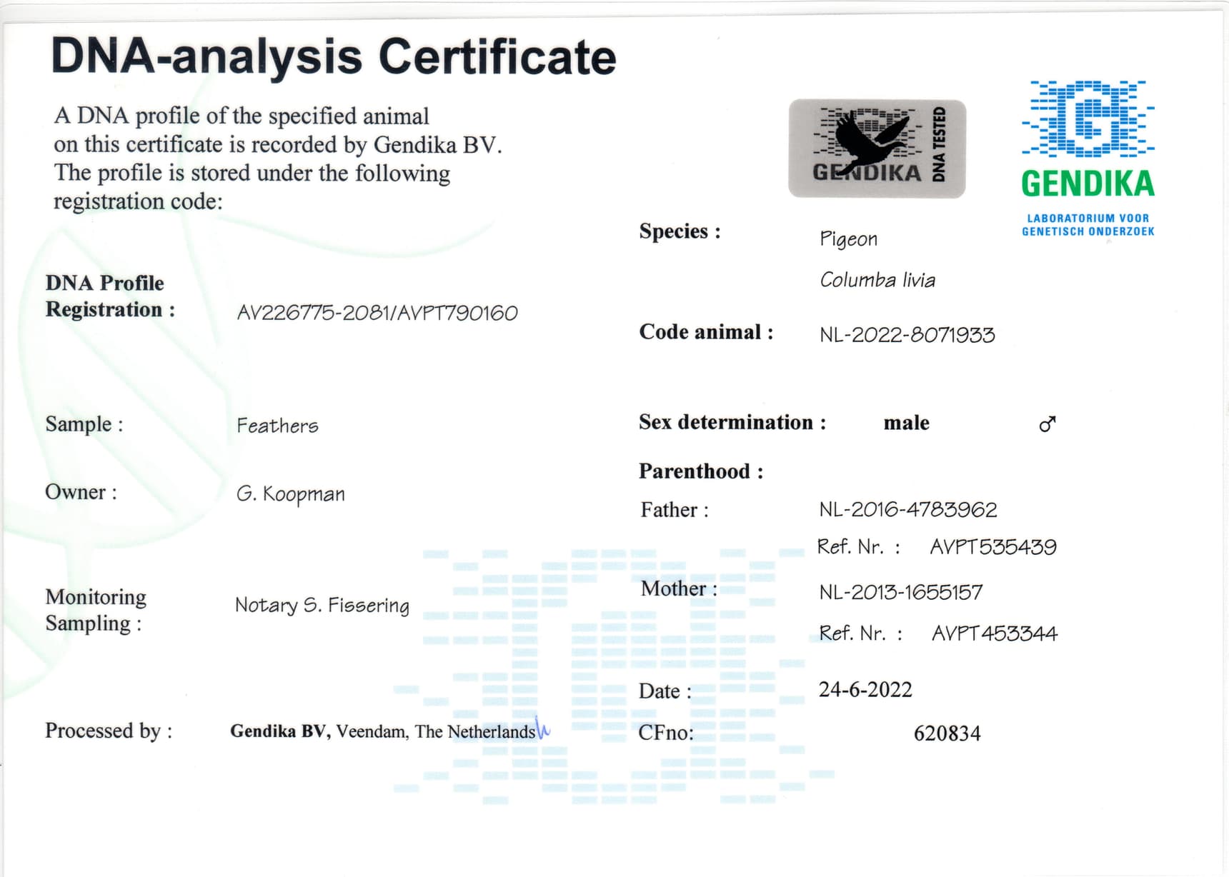1229x877 pixels.
Task: Click the blue Gendika G logo
Action: (x=1088, y=119)
